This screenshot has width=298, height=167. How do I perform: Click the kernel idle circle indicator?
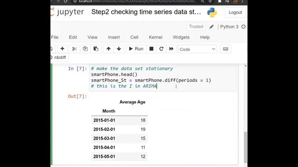(244, 27)
